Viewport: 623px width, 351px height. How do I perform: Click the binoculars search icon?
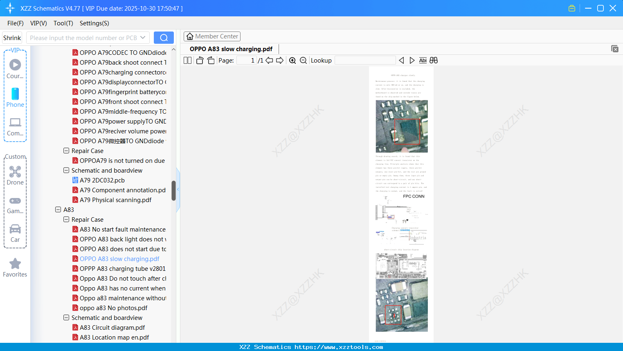pyautogui.click(x=434, y=61)
